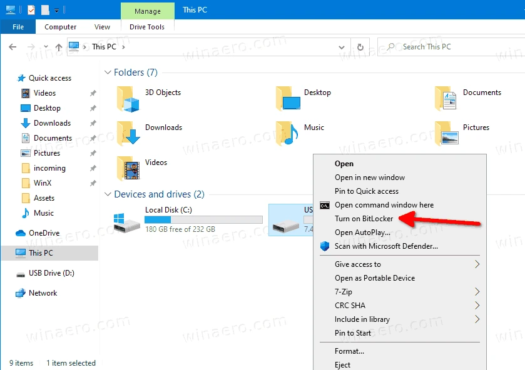Go back with the Back arrow
This screenshot has height=370, width=525.
tap(13, 47)
